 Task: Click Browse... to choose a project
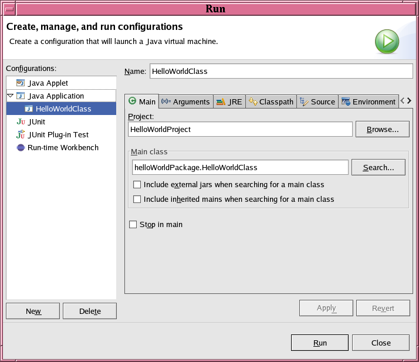click(x=383, y=129)
